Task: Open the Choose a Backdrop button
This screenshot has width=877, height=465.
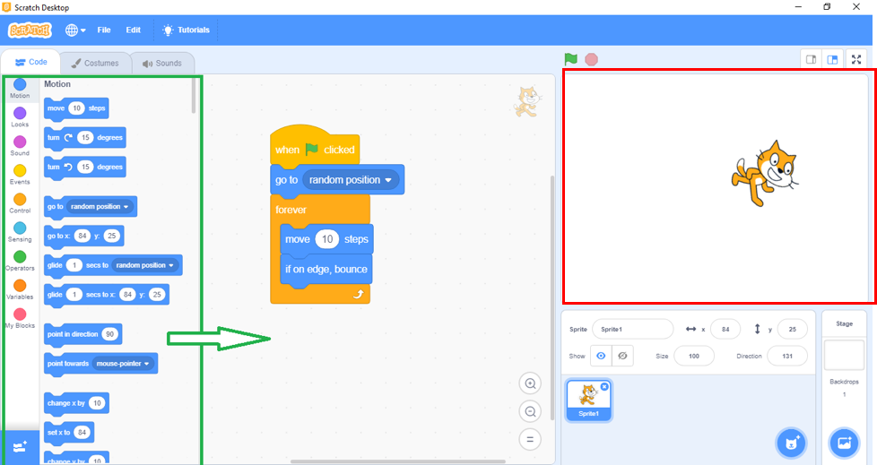Action: click(x=843, y=443)
